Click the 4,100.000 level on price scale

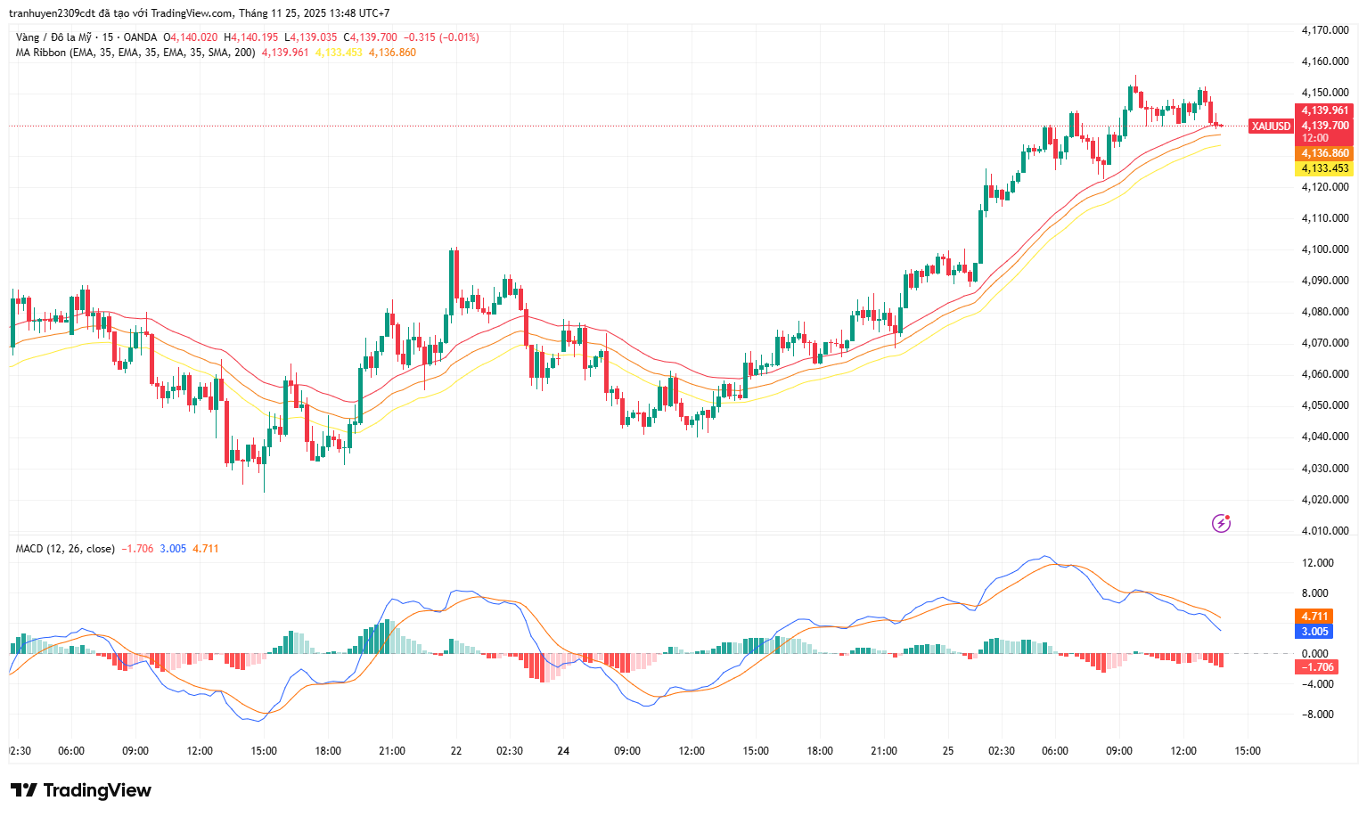pos(1324,249)
